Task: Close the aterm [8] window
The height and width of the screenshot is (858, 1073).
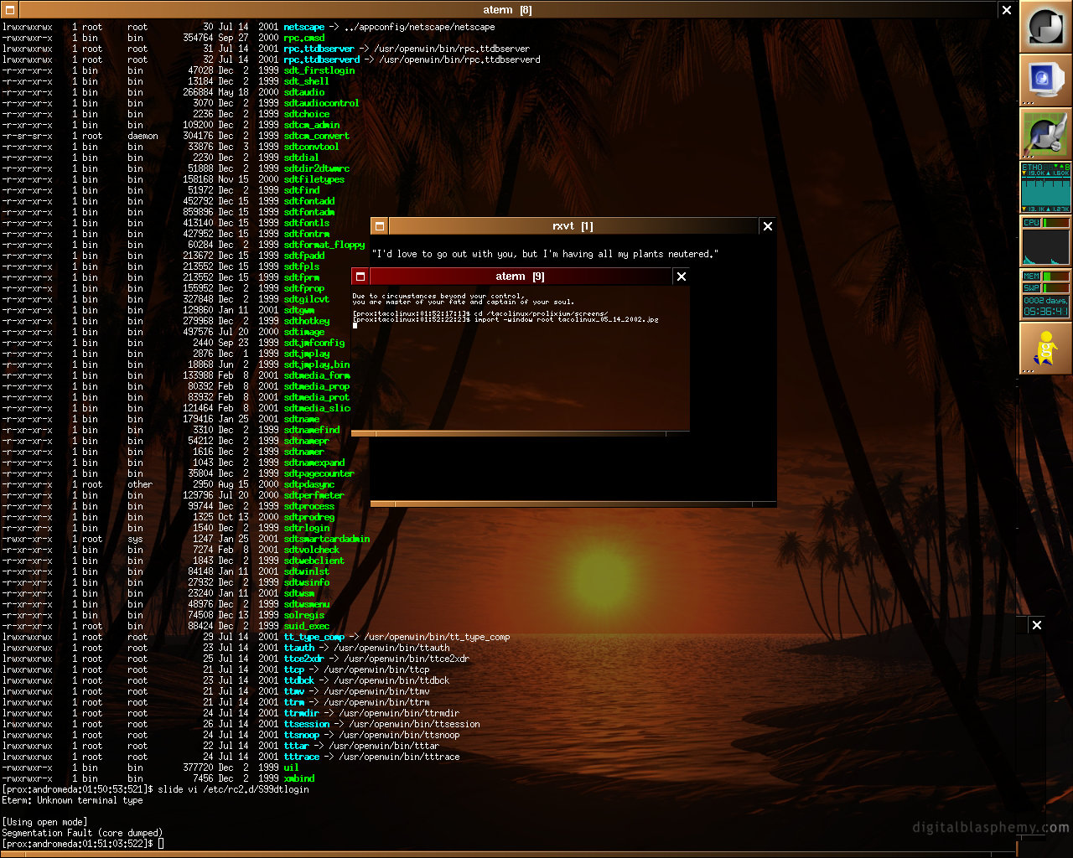Action: pos(1007,10)
